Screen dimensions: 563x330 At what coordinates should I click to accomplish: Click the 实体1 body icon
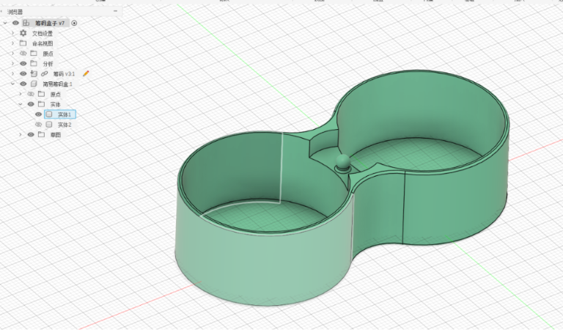coord(49,114)
